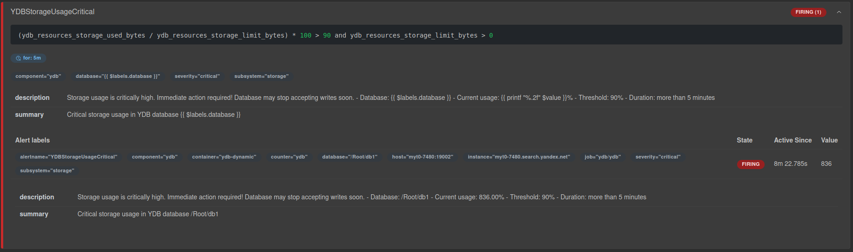Click the severity="critical" rule label chip

click(197, 76)
